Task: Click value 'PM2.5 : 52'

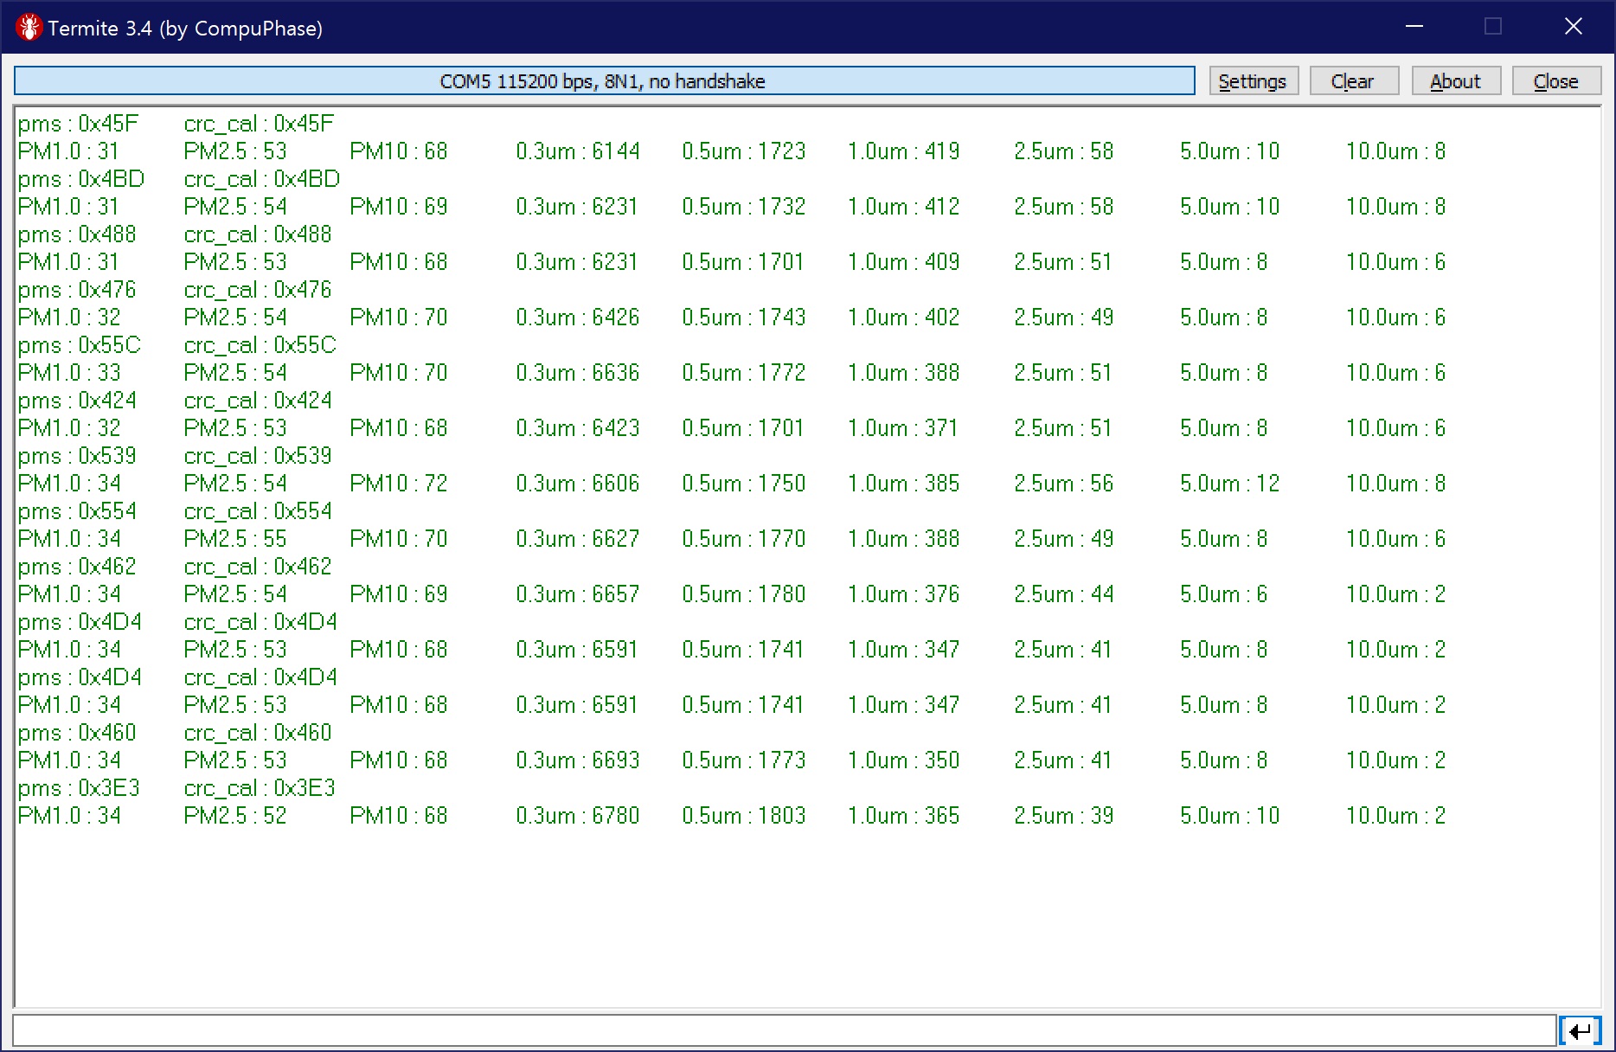Action: [235, 816]
